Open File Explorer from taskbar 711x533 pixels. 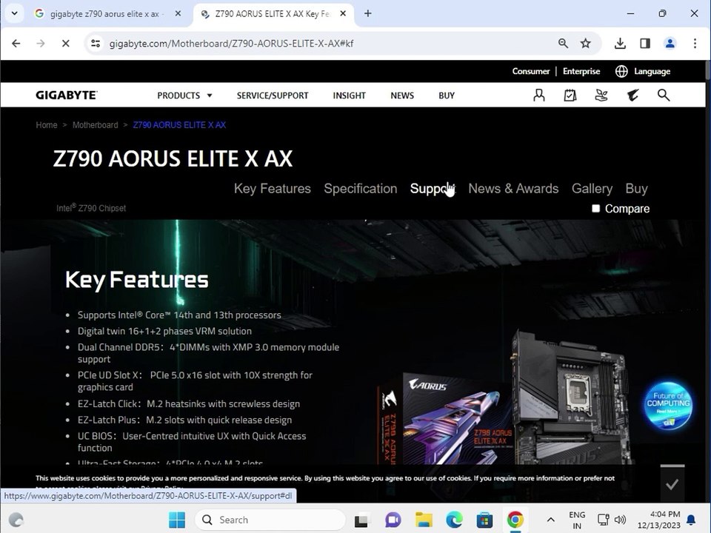coord(424,520)
